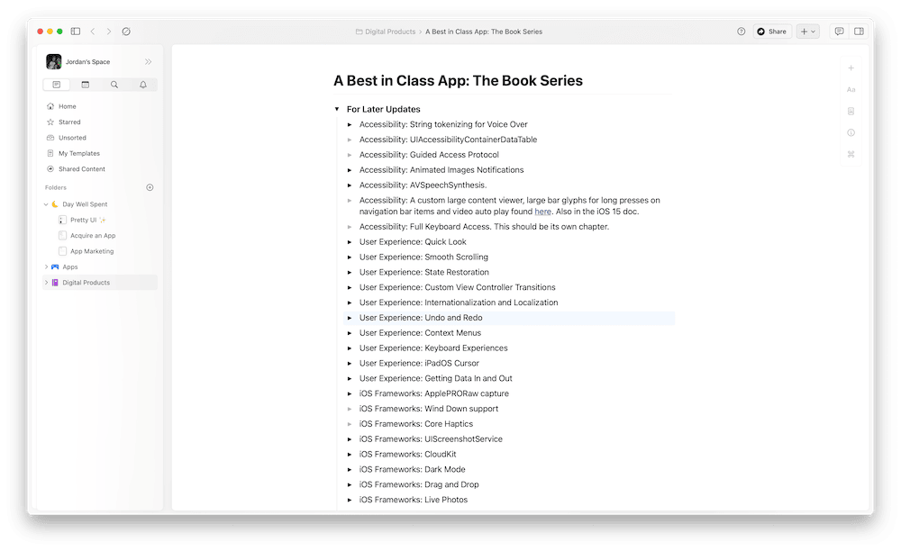Image resolution: width=901 pixels, height=551 pixels.
Task: Add a new folder with plus icon
Action: click(150, 187)
